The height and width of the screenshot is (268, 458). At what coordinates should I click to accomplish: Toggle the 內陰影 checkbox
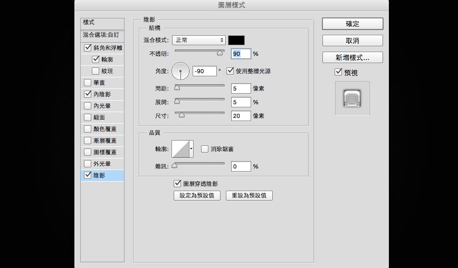88,94
